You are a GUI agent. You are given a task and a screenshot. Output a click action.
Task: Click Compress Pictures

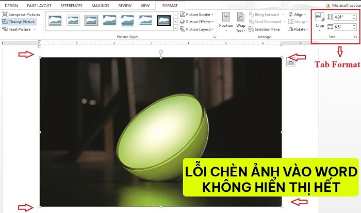coord(21,14)
